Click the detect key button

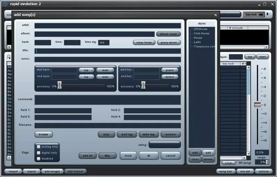[170, 77]
